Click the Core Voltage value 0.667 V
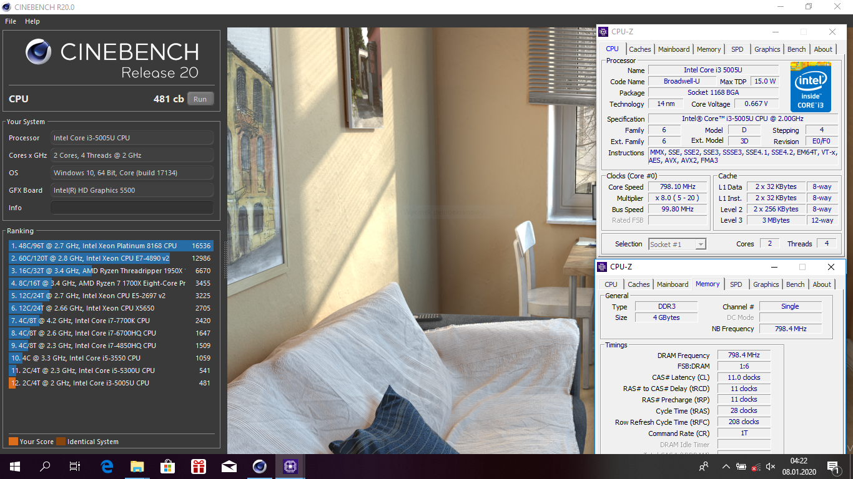Screen dimensions: 853x479 [x=756, y=104]
